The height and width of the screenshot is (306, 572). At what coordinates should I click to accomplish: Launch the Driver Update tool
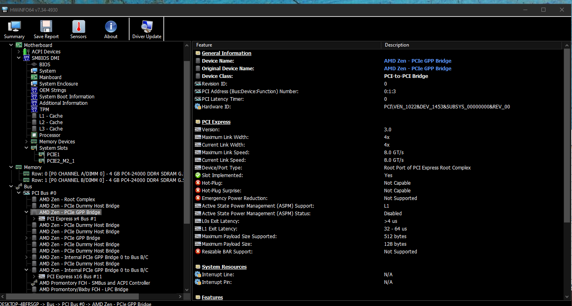tap(147, 29)
